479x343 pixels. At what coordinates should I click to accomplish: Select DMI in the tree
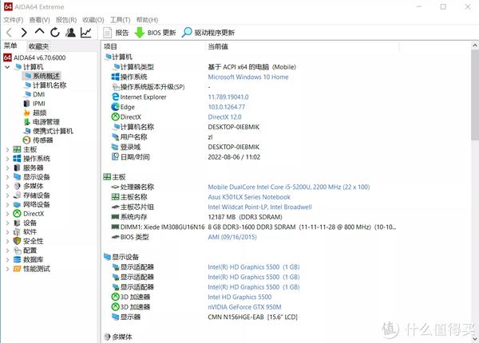[34, 94]
